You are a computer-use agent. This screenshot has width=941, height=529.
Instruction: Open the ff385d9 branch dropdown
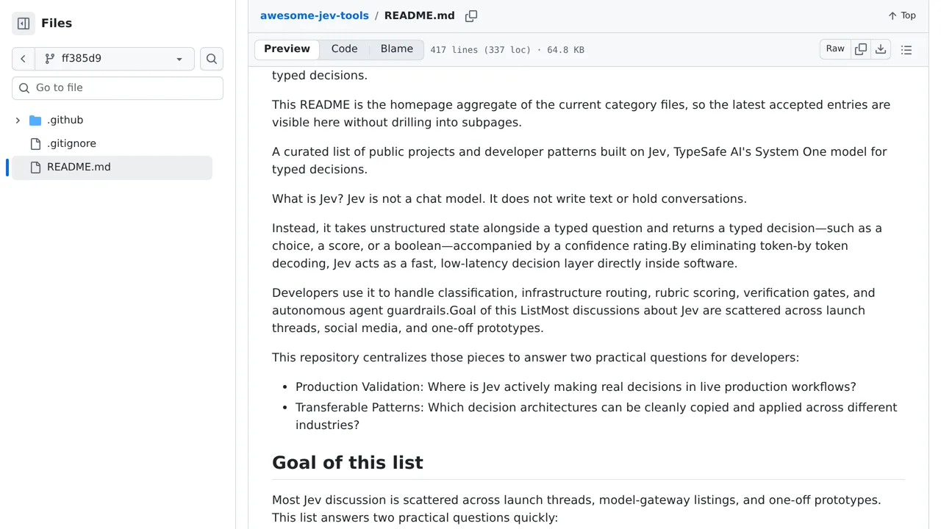tap(115, 59)
